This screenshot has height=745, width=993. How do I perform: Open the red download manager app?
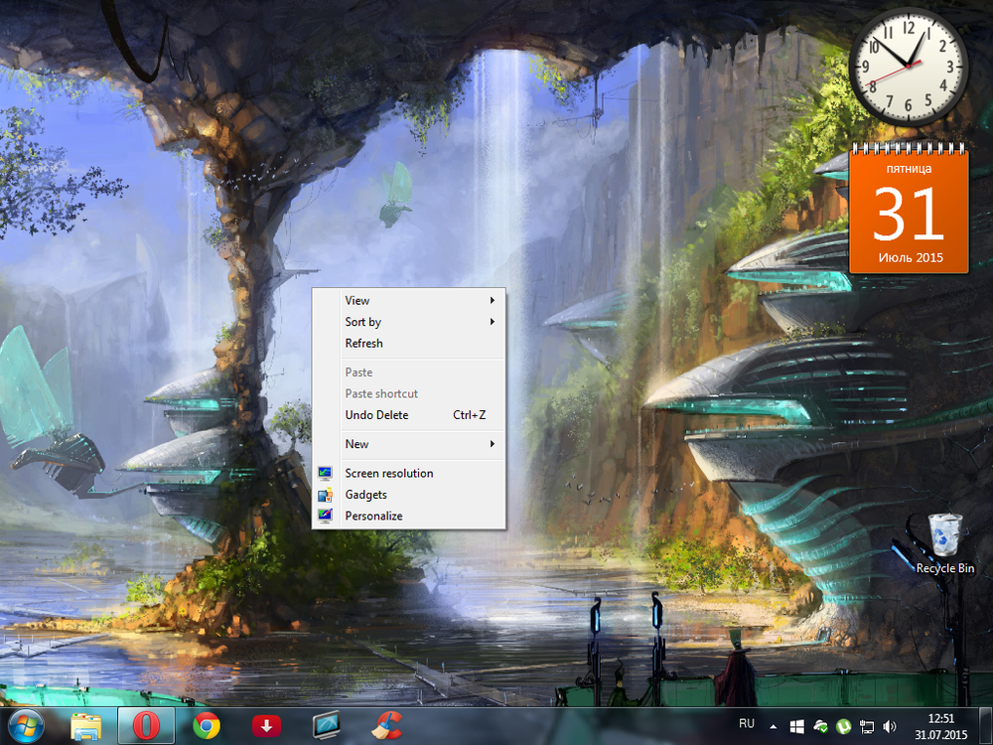265,726
